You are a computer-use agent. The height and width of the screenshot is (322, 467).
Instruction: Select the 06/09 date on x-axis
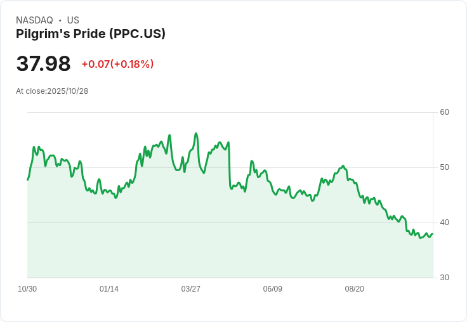tap(273, 289)
